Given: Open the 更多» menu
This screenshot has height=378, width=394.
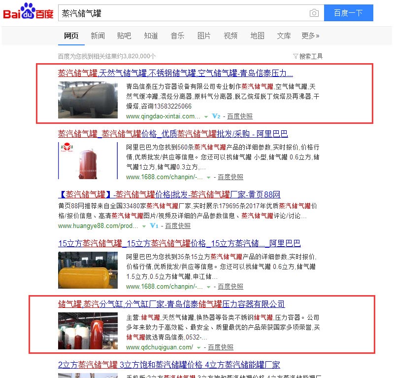Looking at the screenshot, I should coord(310,36).
